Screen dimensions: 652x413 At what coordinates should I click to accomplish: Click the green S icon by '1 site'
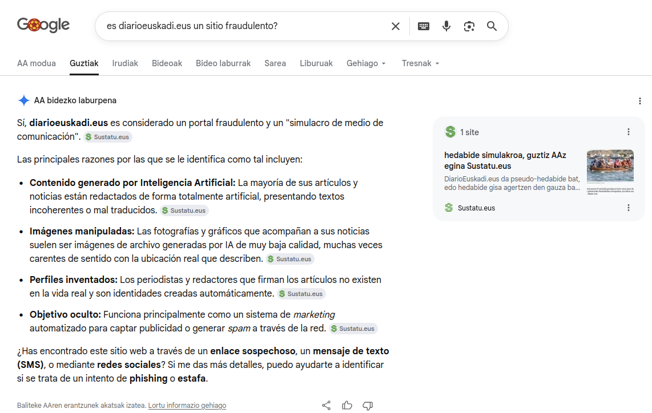click(x=450, y=132)
